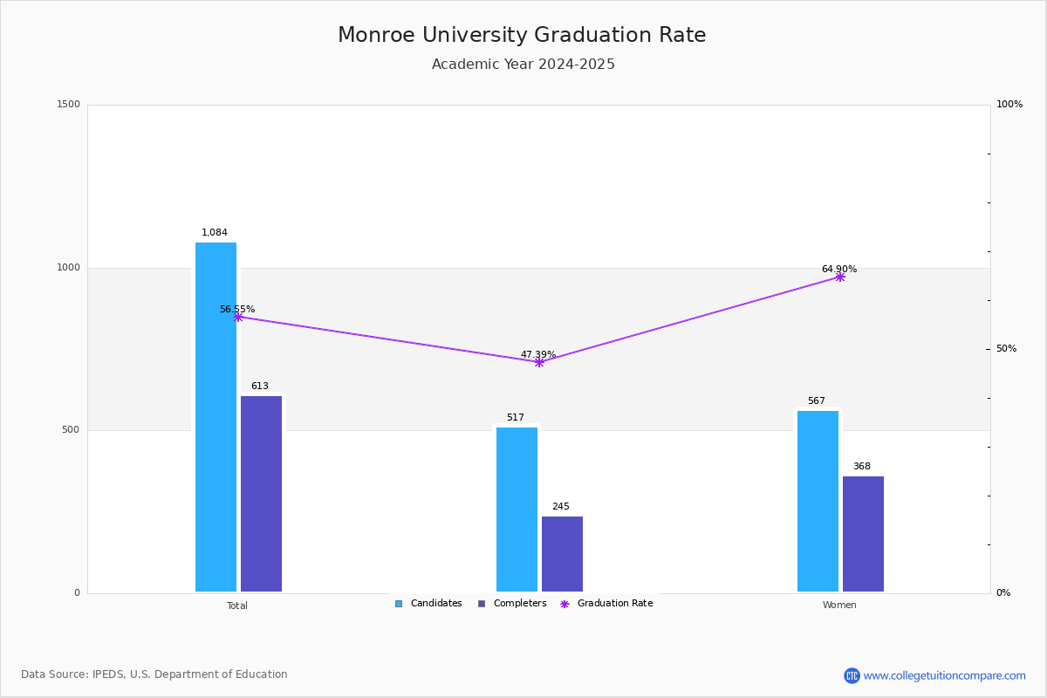Select the middle completers bar (245)
This screenshot has height=698, width=1047.
click(x=562, y=554)
